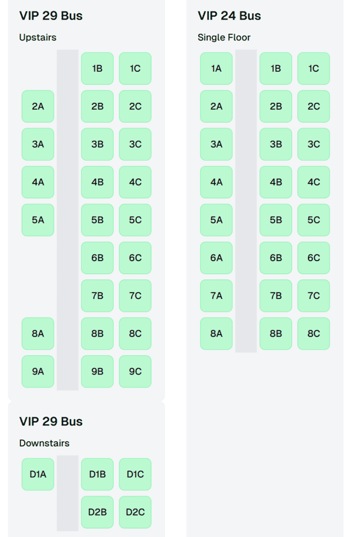Click seat 6A on VIP 24 bus

point(216,257)
